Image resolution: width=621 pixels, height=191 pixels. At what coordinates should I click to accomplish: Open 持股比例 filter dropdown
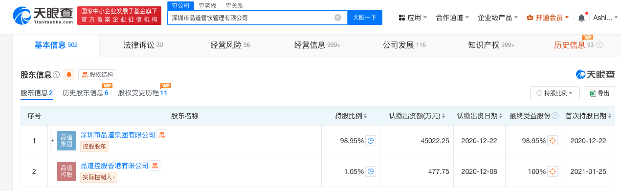pyautogui.click(x=555, y=93)
